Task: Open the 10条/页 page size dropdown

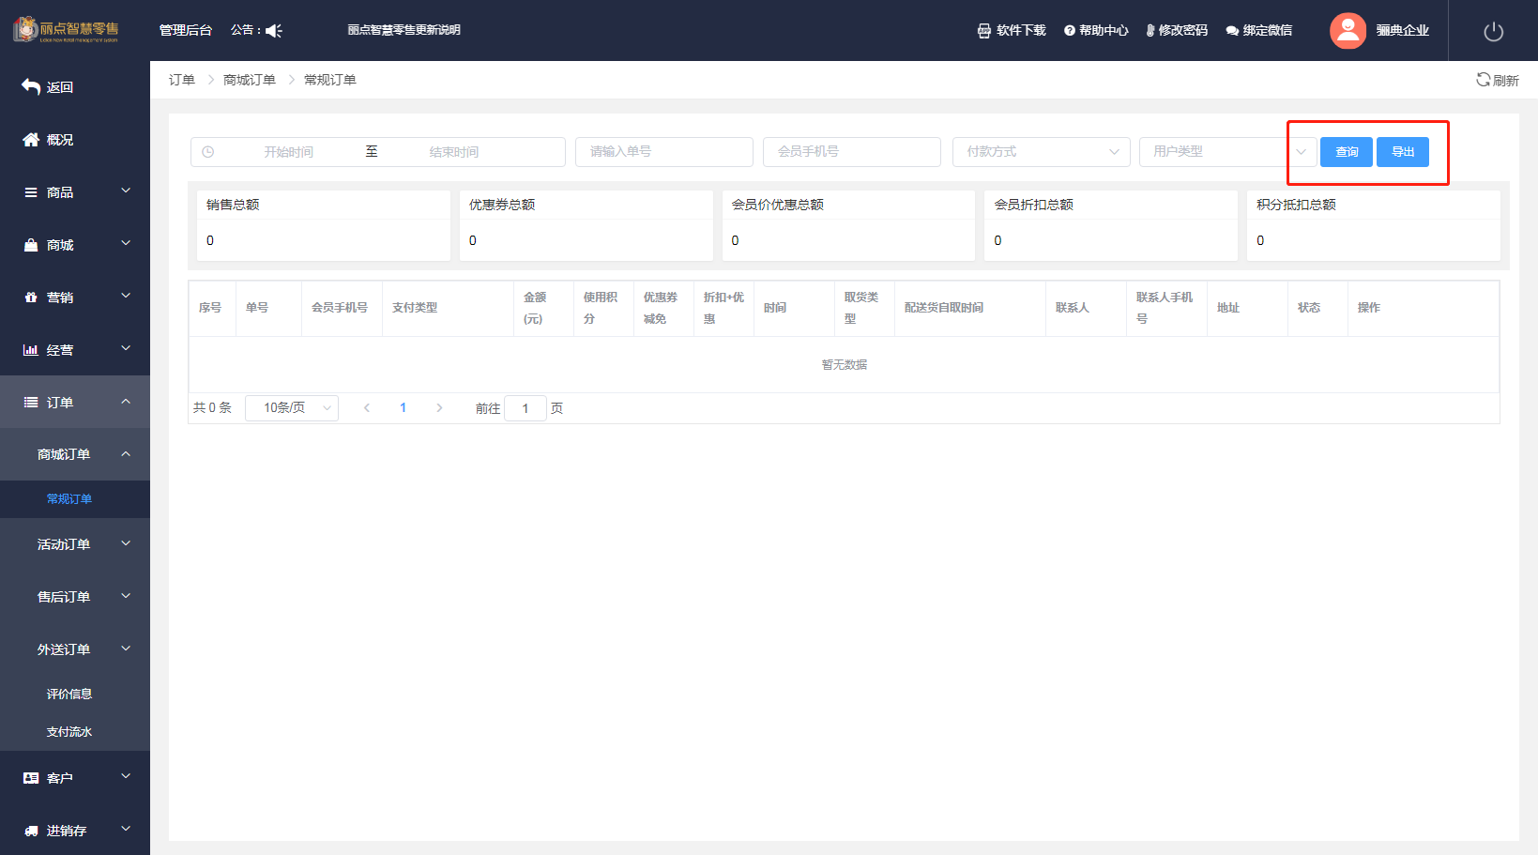Action: coord(292,407)
